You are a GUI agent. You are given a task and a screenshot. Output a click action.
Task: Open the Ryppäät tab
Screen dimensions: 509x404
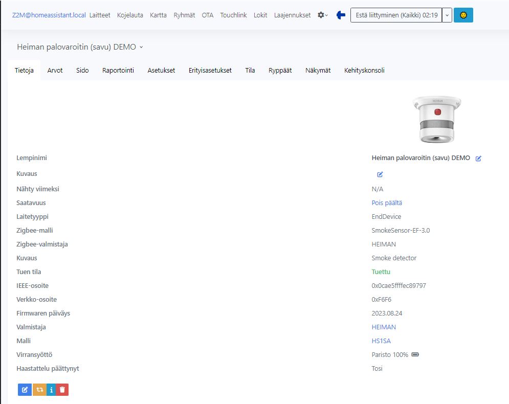280,70
